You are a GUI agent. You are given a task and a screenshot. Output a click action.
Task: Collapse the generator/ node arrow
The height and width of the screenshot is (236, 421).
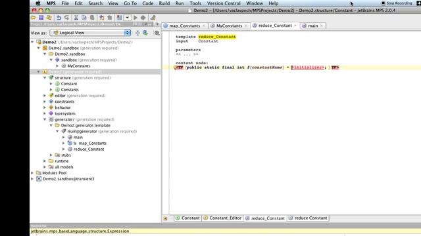pos(45,119)
